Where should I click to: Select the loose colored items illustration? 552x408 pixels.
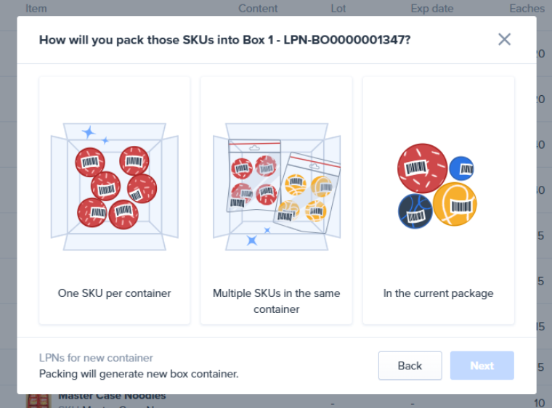(438, 186)
